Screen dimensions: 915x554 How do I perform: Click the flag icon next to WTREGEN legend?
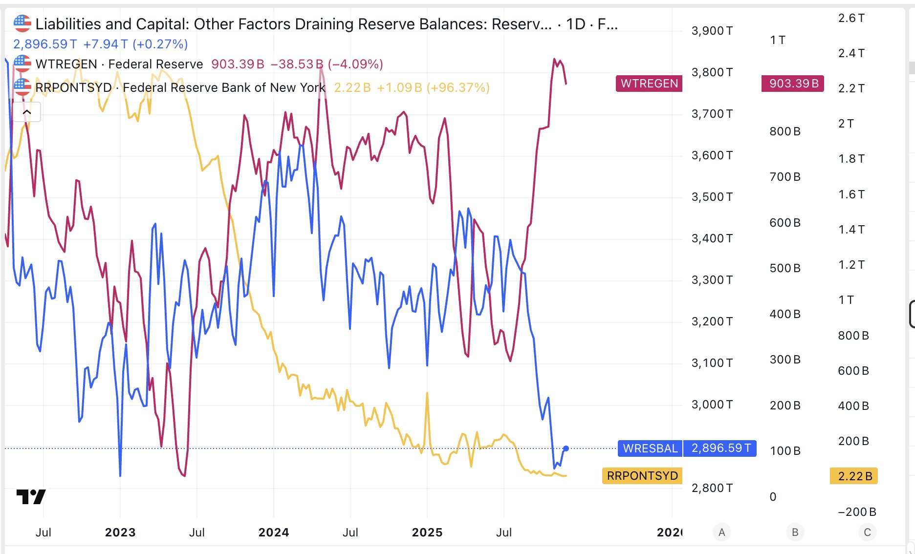tap(22, 64)
